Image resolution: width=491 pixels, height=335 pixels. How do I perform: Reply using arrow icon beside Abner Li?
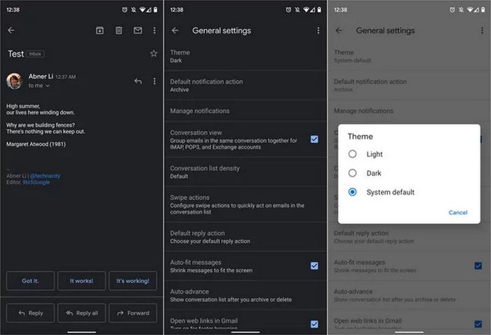[x=138, y=81]
